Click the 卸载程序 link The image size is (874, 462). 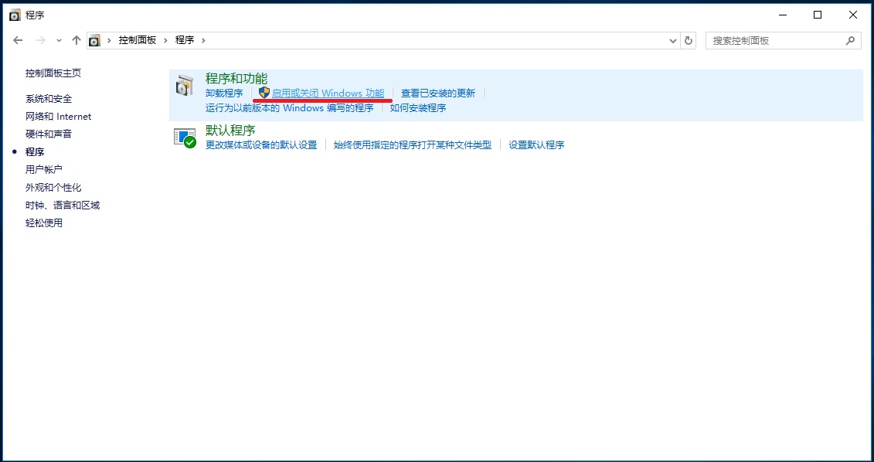224,93
